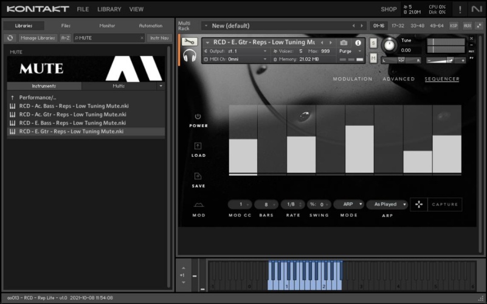This screenshot has width=487, height=304.
Task: Click the wrench edit-mode icon
Action: click(x=189, y=42)
